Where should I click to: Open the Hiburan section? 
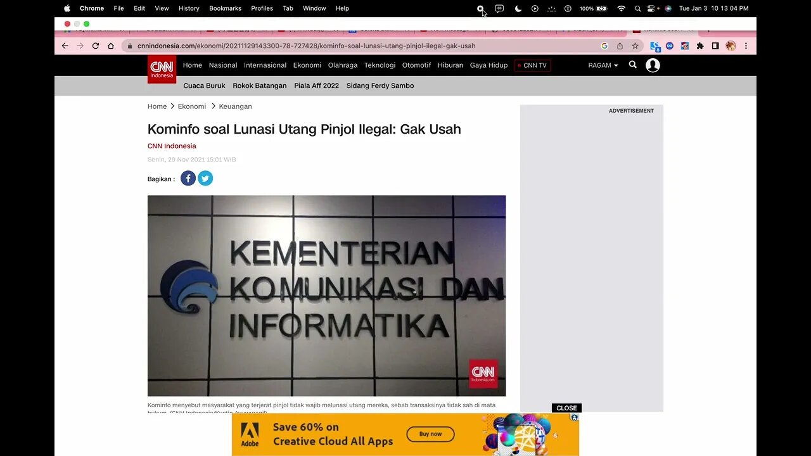coord(450,65)
